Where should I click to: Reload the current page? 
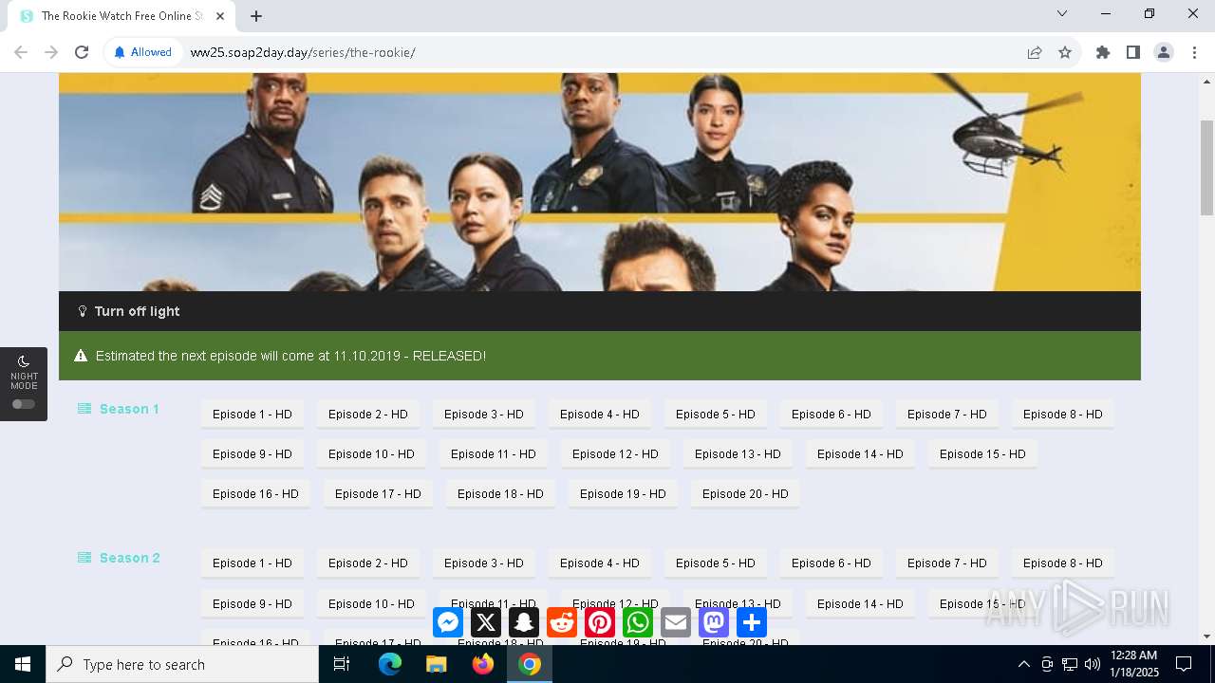82,52
